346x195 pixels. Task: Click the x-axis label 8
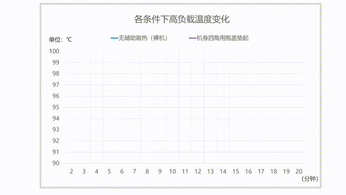[147, 171]
